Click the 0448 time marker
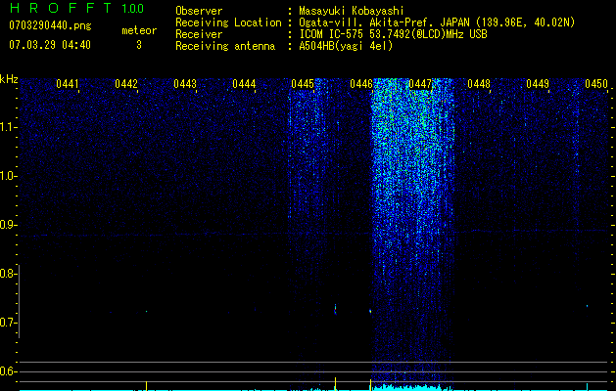 pyautogui.click(x=479, y=84)
